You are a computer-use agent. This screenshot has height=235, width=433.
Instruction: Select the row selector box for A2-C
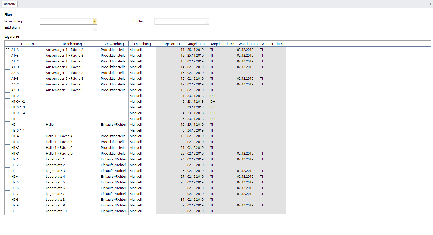point(7,84)
